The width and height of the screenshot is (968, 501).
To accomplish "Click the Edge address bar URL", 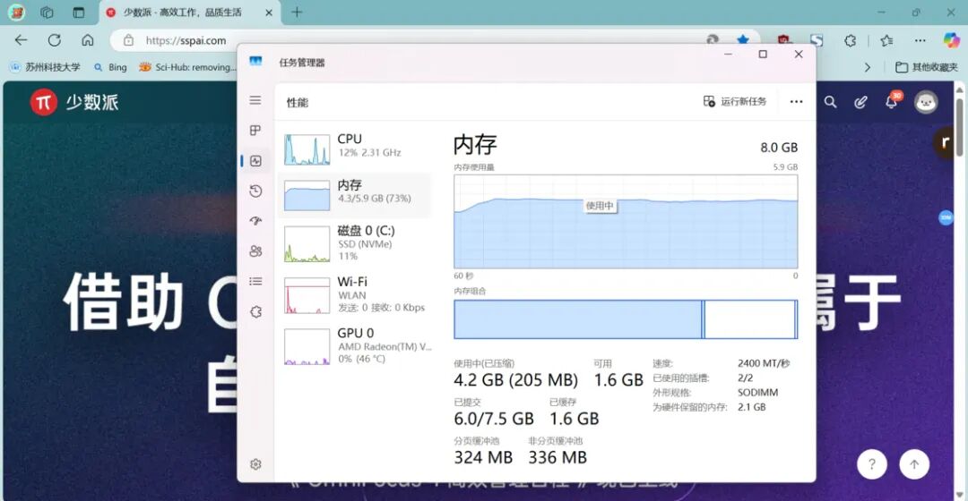I will [186, 40].
